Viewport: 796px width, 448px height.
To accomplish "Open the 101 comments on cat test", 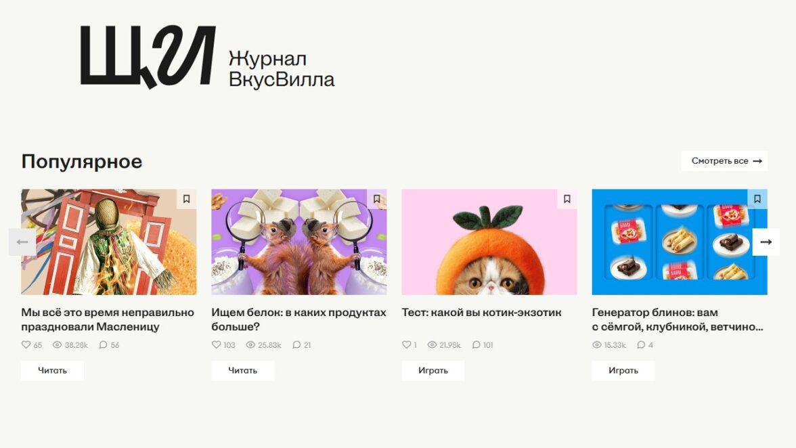I will pyautogui.click(x=477, y=345).
